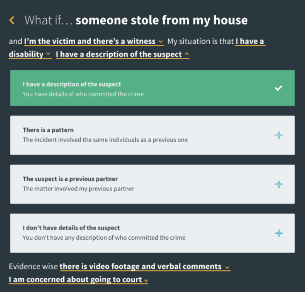Click 'The incident involved the same individuals' text

[105, 140]
